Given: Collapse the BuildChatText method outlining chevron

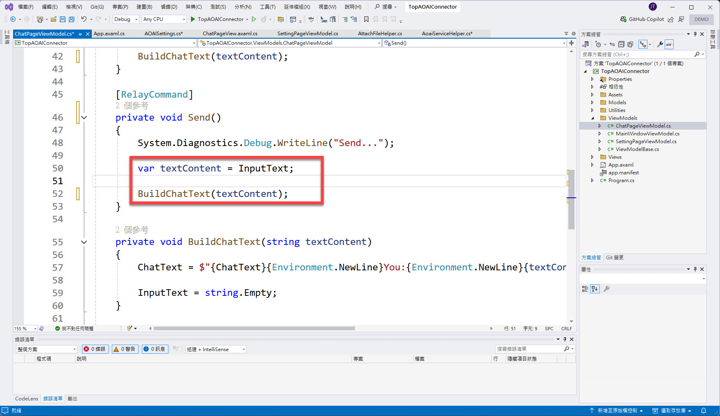Looking at the screenshot, I should tap(84, 242).
